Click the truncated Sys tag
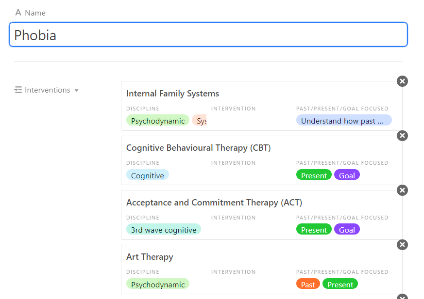This screenshot has height=299, width=424. coord(200,120)
